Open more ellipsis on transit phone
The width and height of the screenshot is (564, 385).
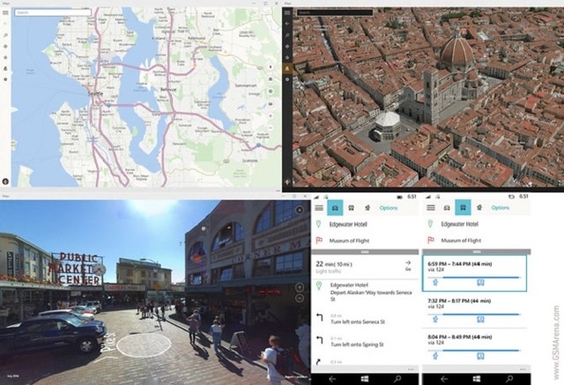click(x=523, y=369)
